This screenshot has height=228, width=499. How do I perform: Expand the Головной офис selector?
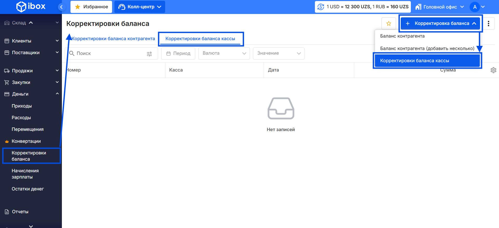pos(439,7)
